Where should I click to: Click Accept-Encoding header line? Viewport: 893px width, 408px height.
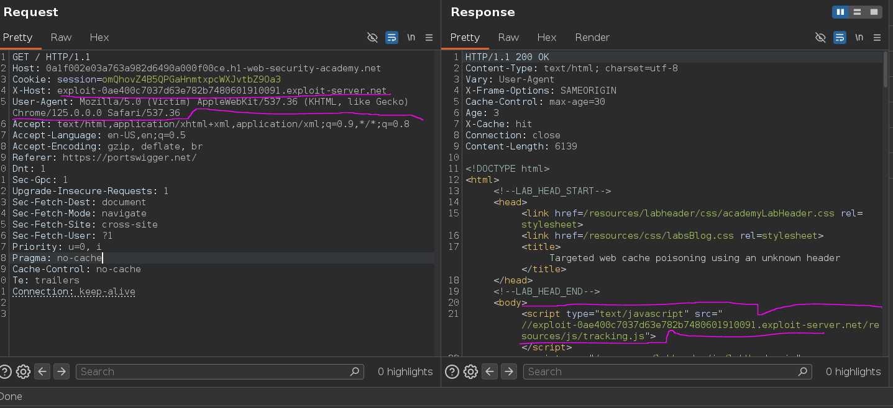point(108,146)
